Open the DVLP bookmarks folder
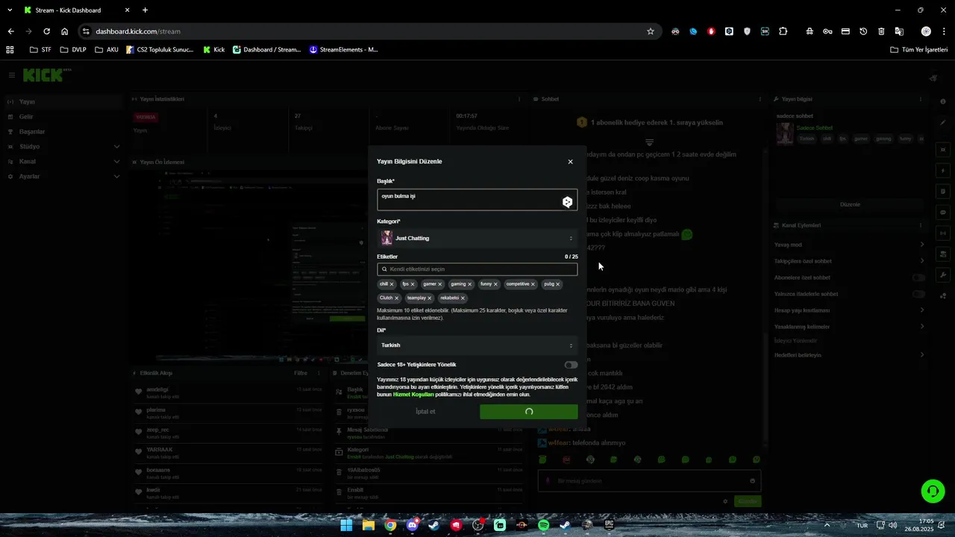This screenshot has width=955, height=537. pos(72,50)
